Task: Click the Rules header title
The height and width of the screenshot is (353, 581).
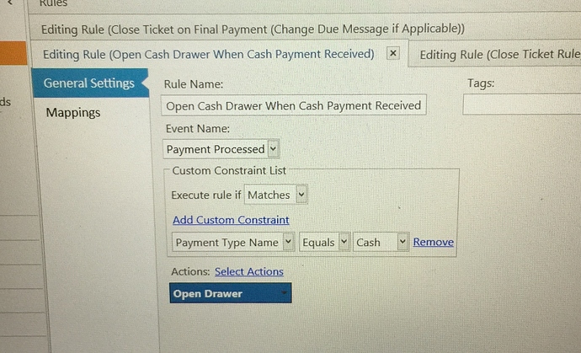Action: 53,3
